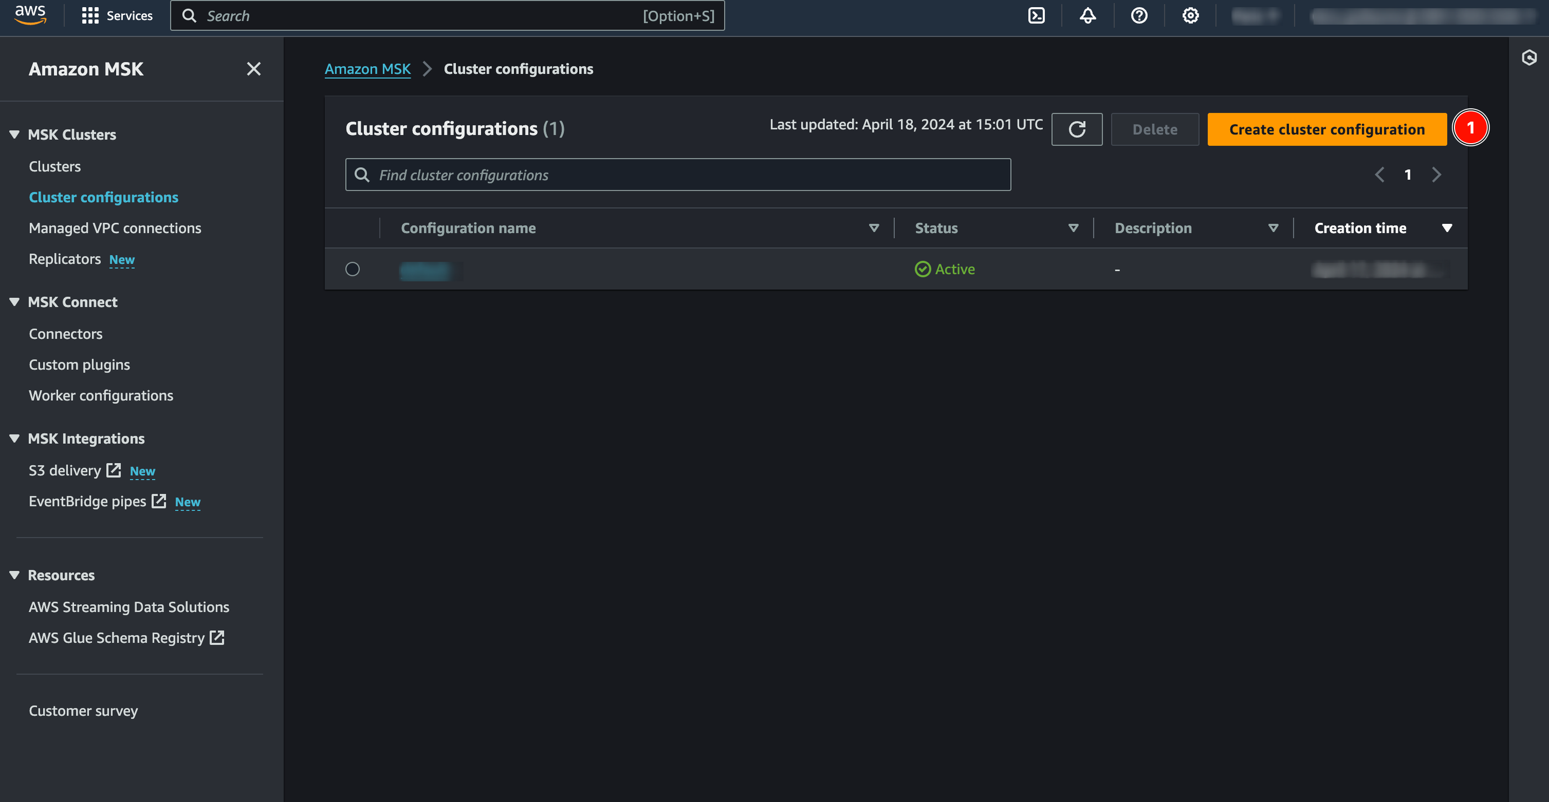Go to next page of configurations
Viewport: 1549px width, 802px height.
point(1437,175)
